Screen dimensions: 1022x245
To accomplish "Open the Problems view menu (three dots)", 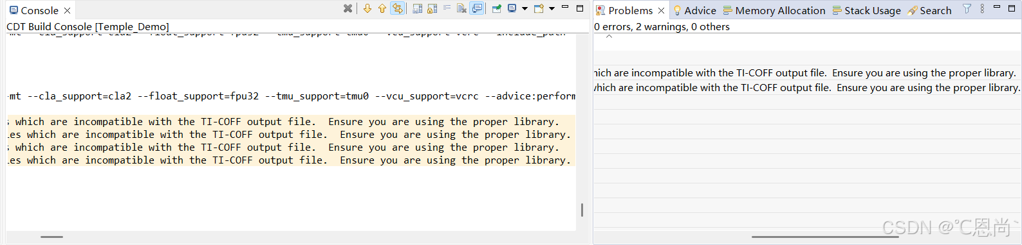I will click(982, 8).
